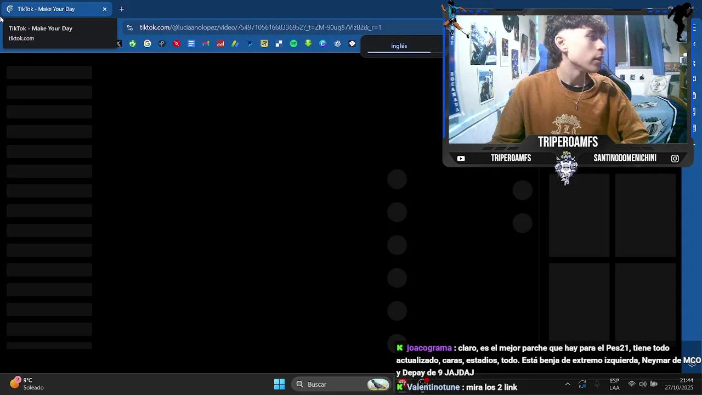Open the ChatGPT bookmark

(x=337, y=44)
